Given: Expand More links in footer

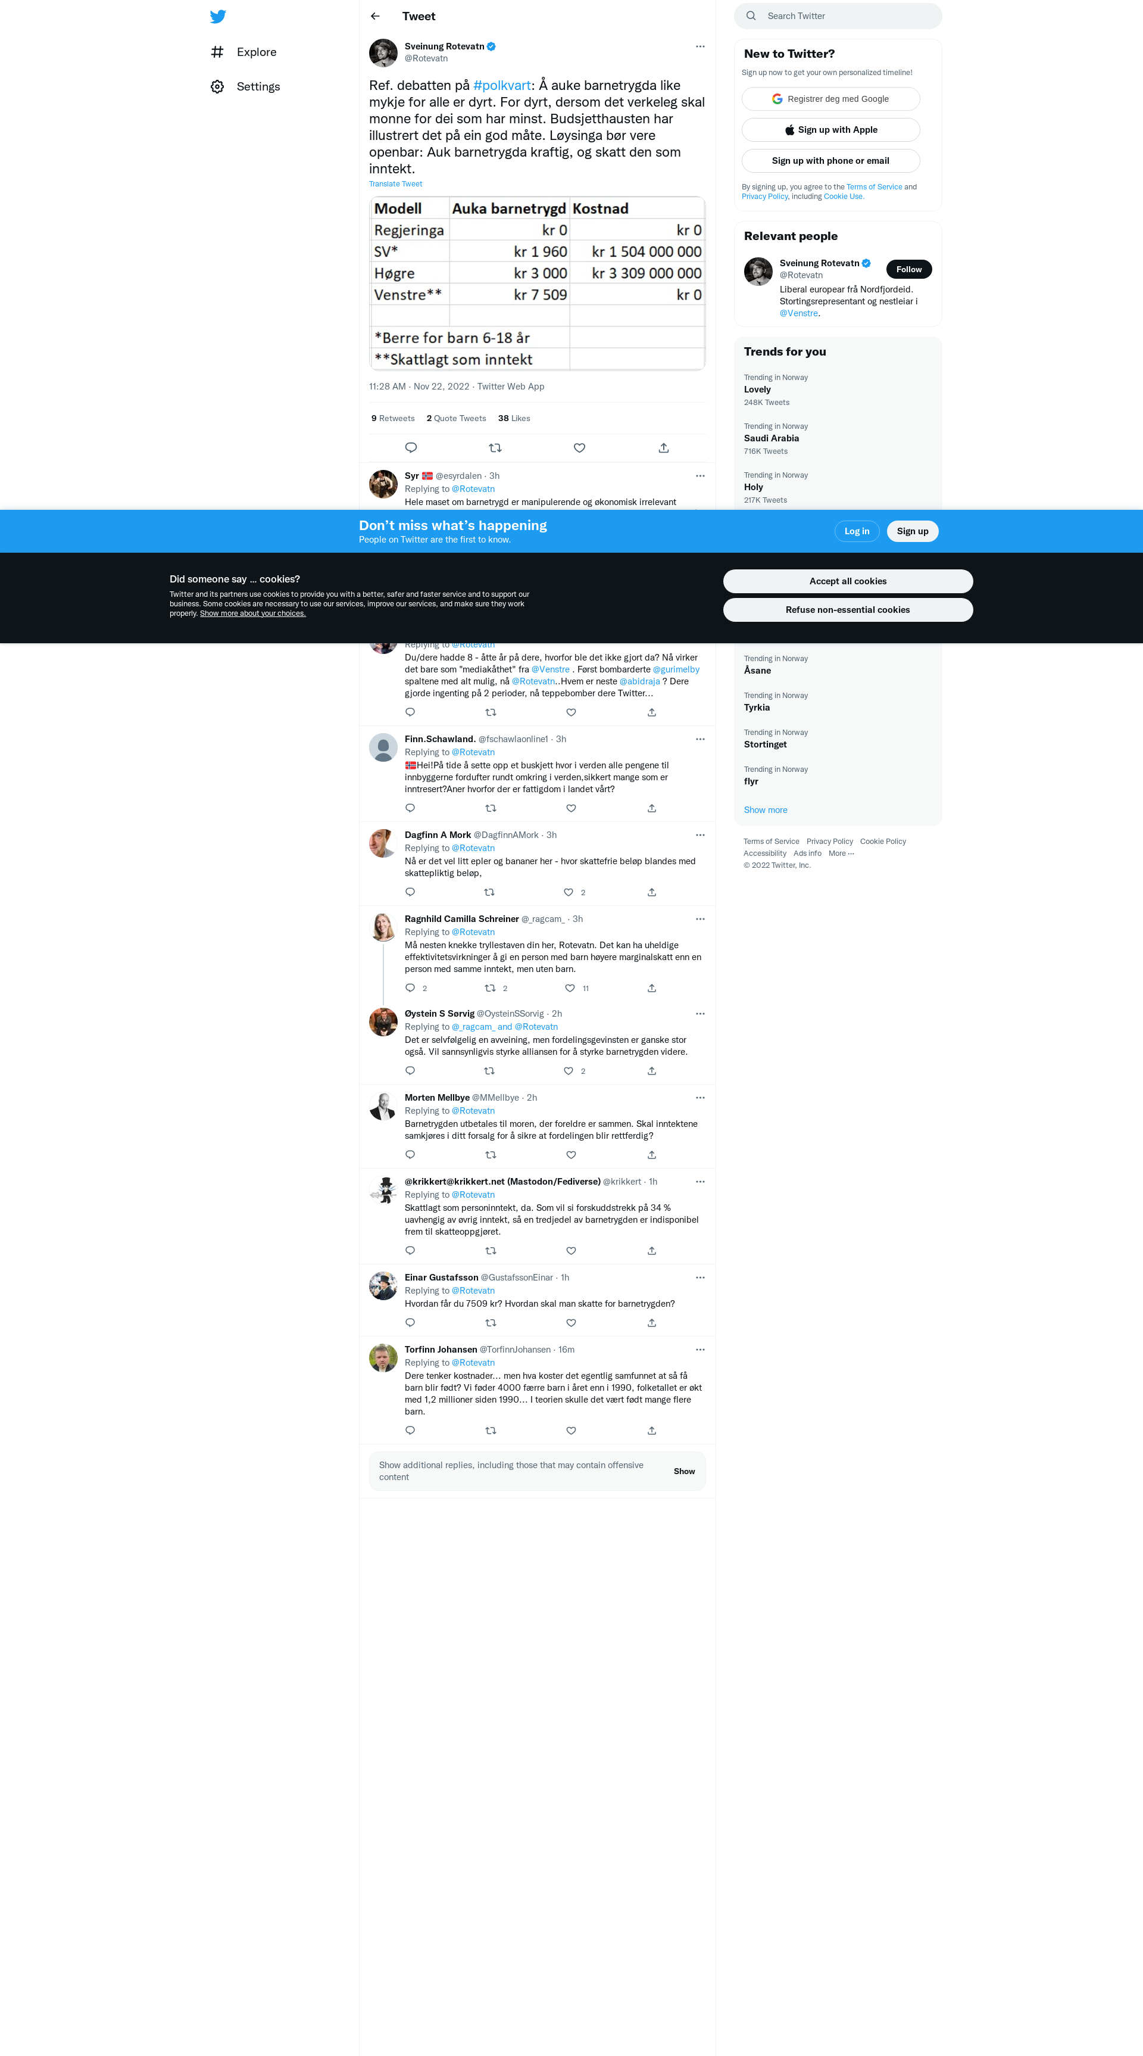Looking at the screenshot, I should [841, 853].
